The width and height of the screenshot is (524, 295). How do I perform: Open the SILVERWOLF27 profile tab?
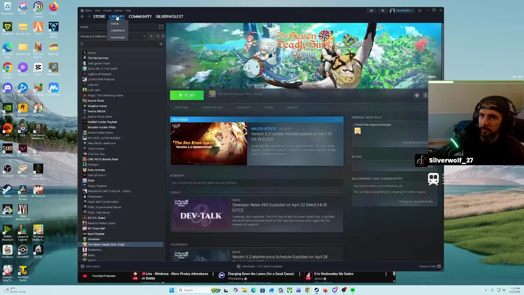point(169,16)
